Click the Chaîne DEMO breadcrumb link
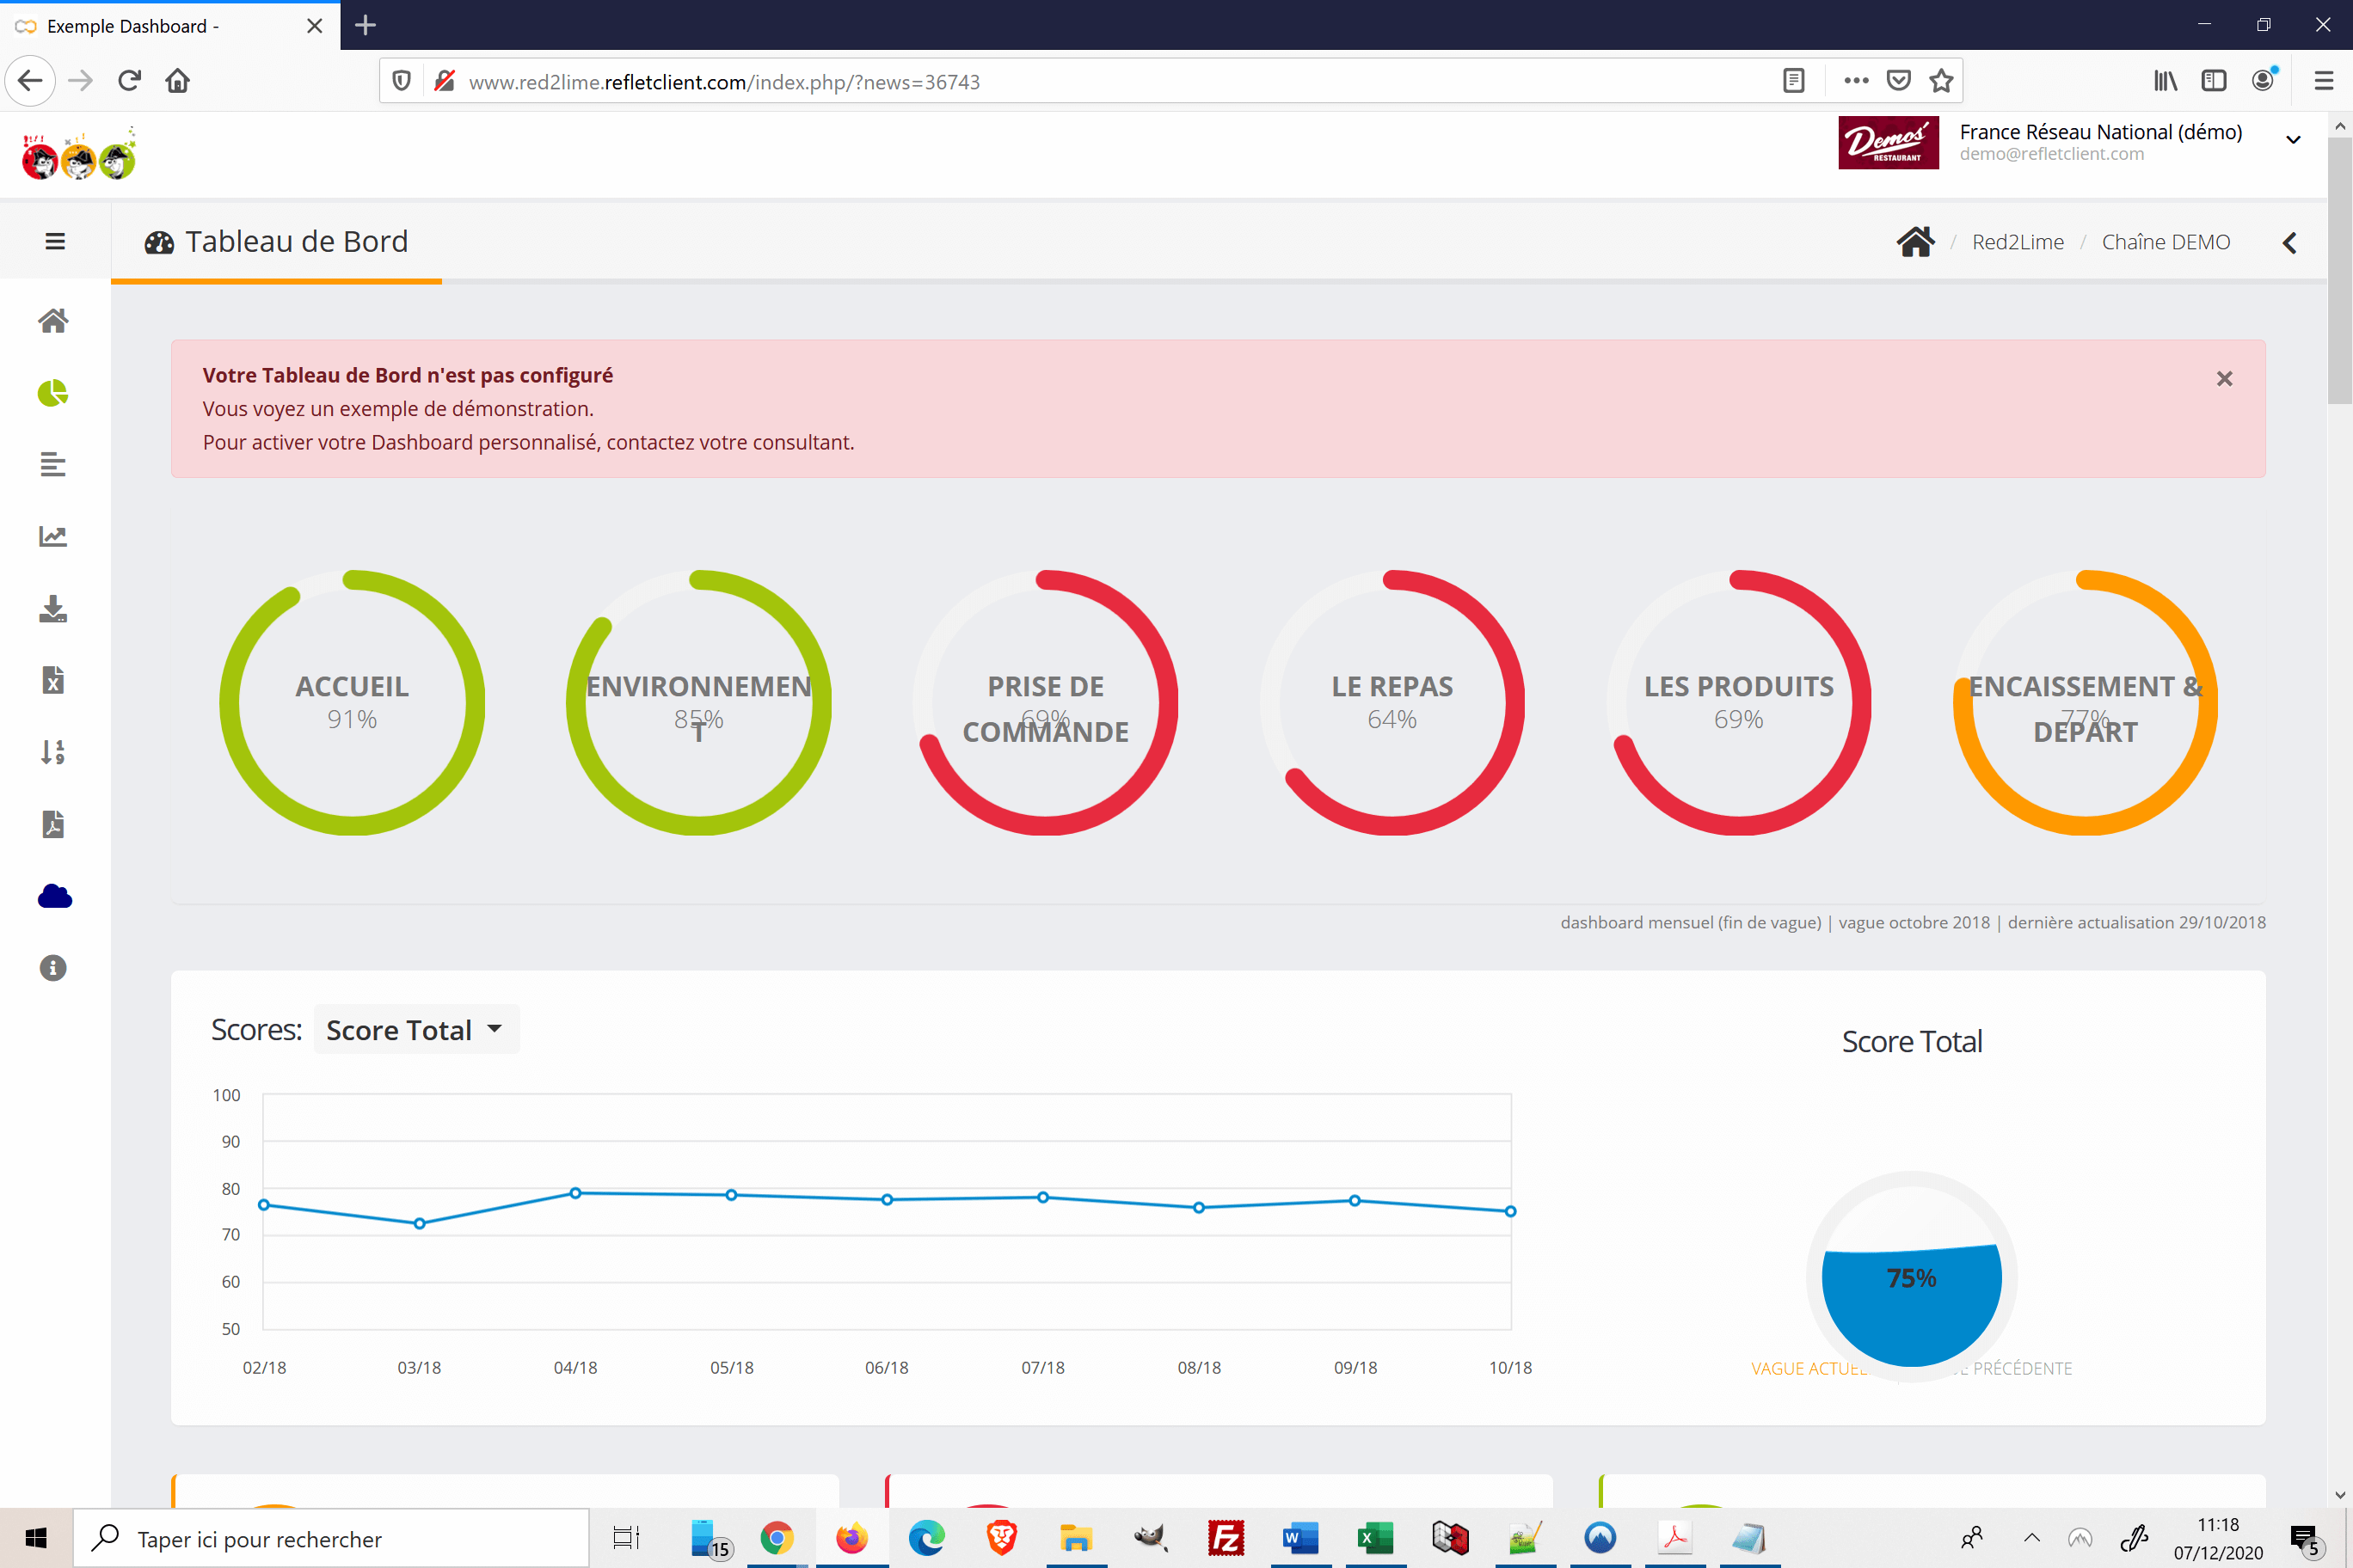Image resolution: width=2353 pixels, height=1568 pixels. click(x=2165, y=242)
